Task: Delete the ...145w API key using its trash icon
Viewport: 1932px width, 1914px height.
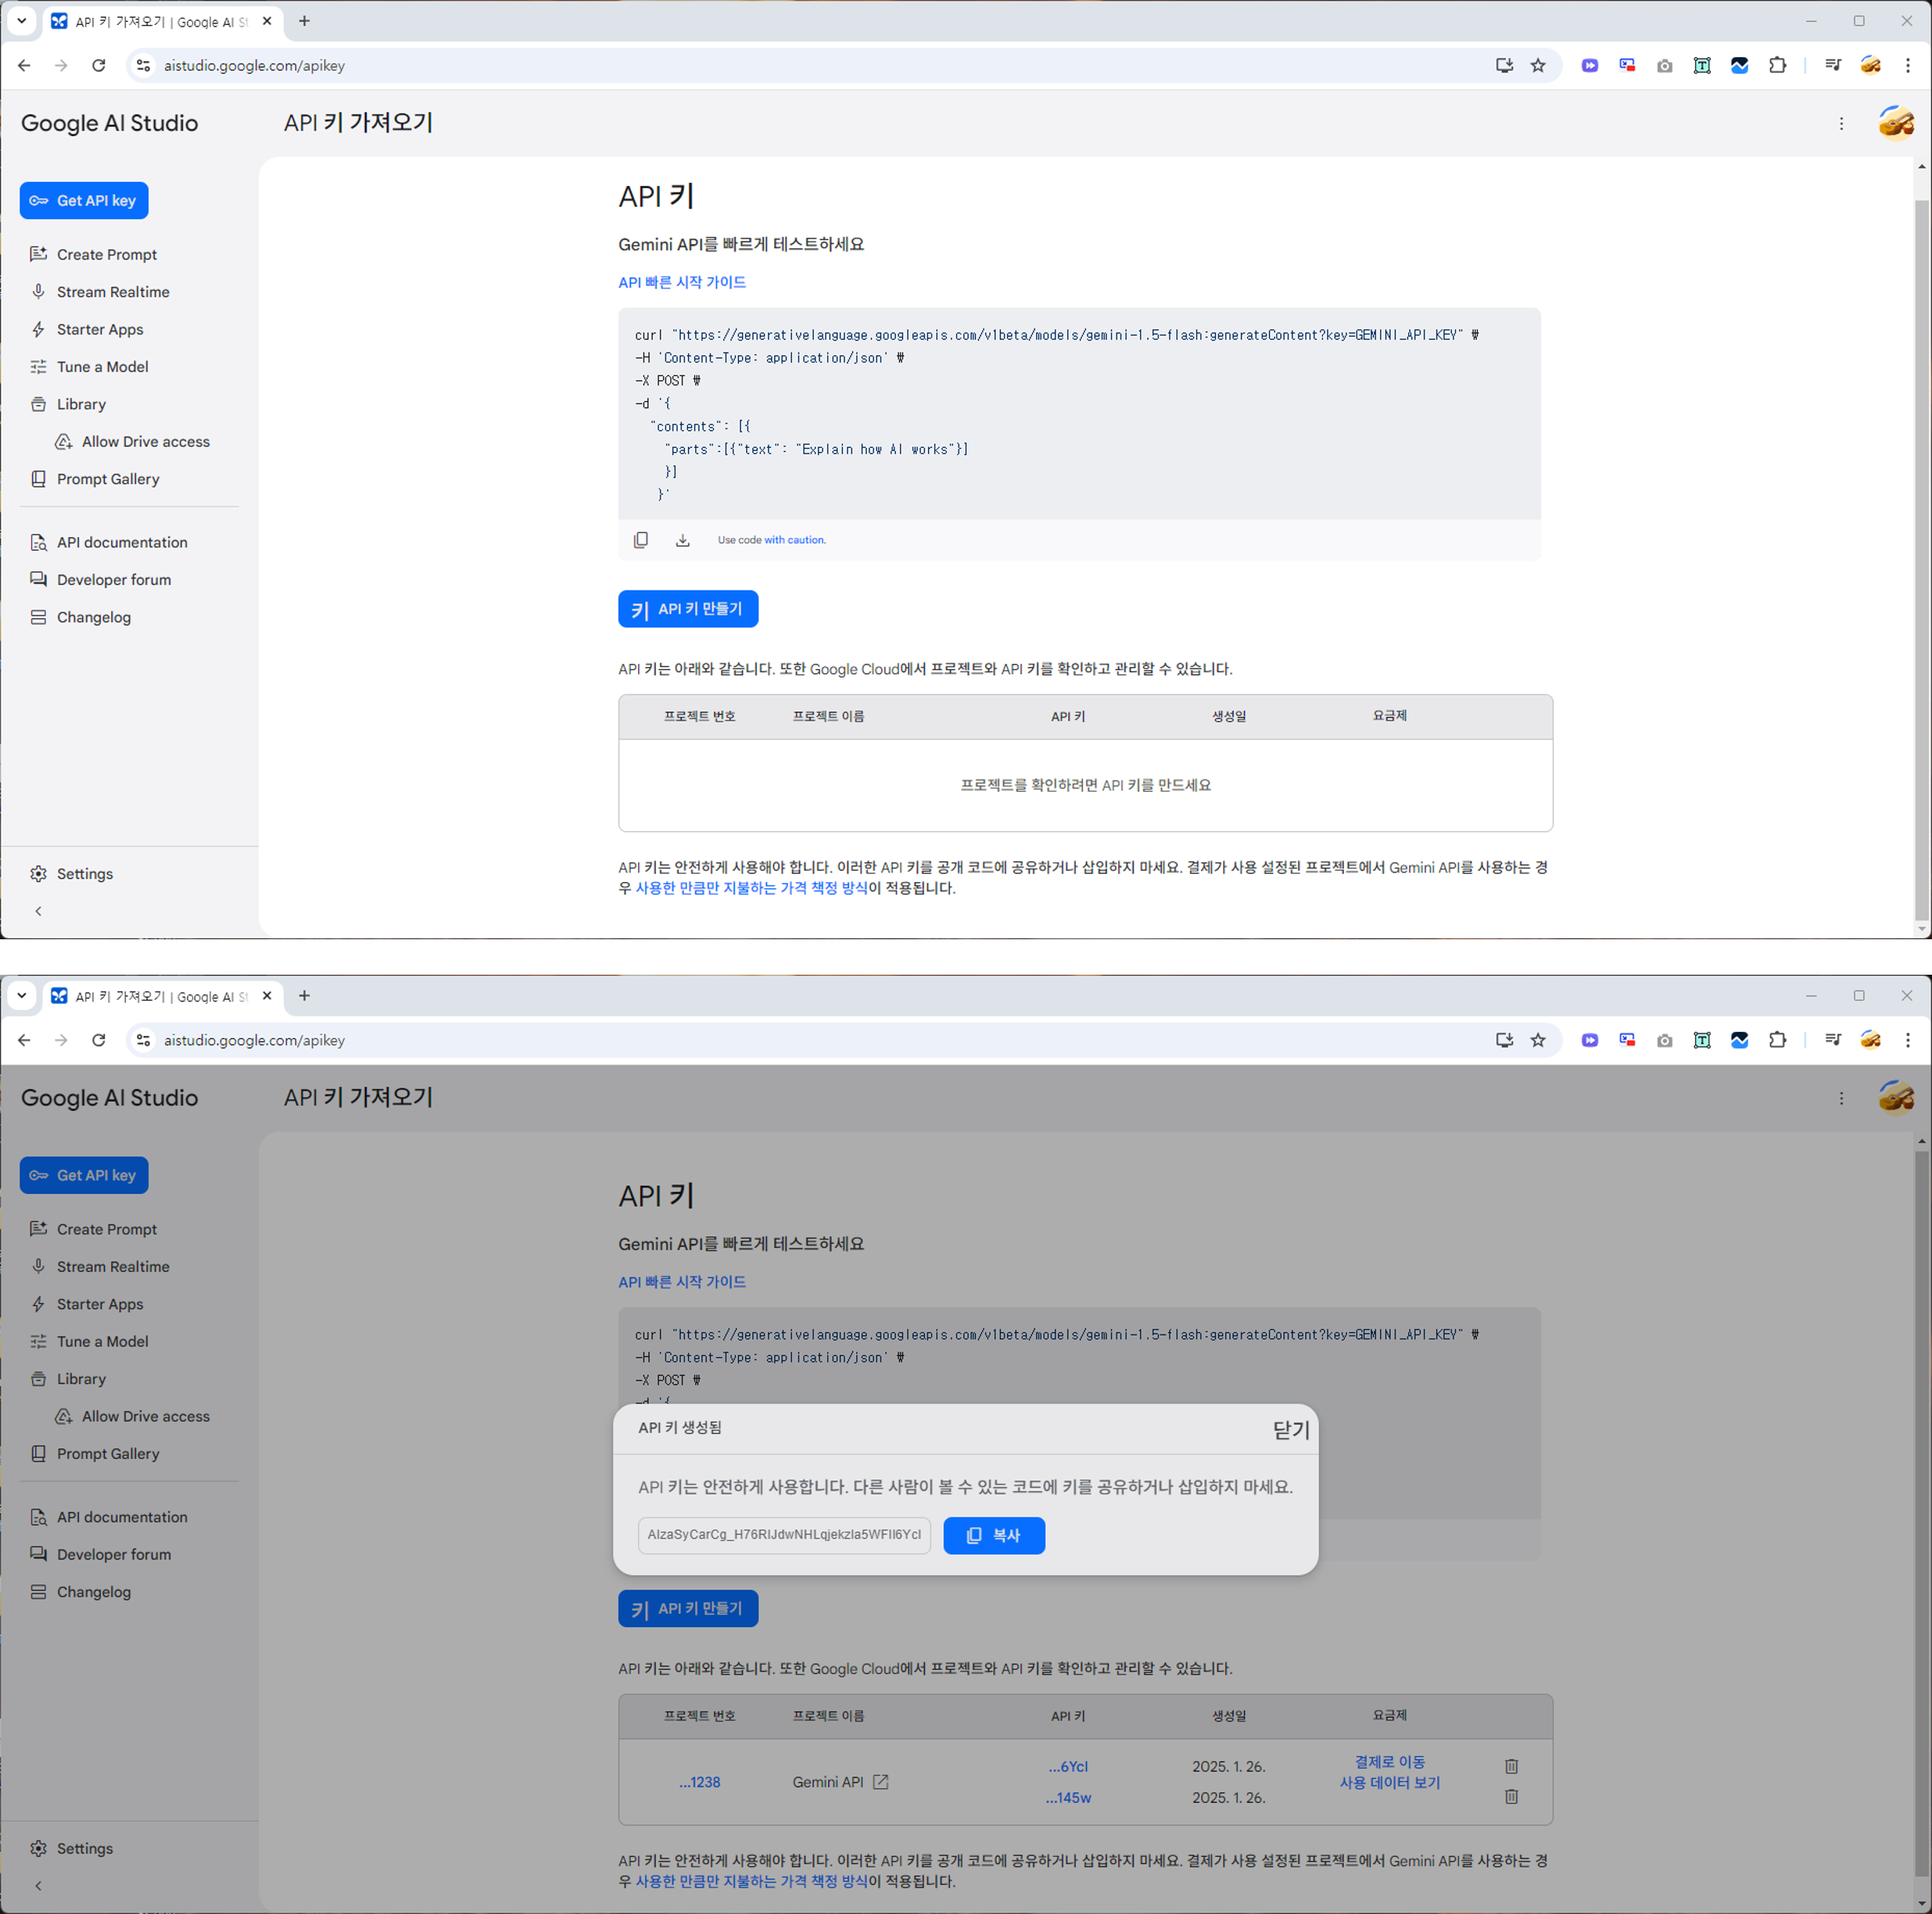Action: tap(1511, 1797)
